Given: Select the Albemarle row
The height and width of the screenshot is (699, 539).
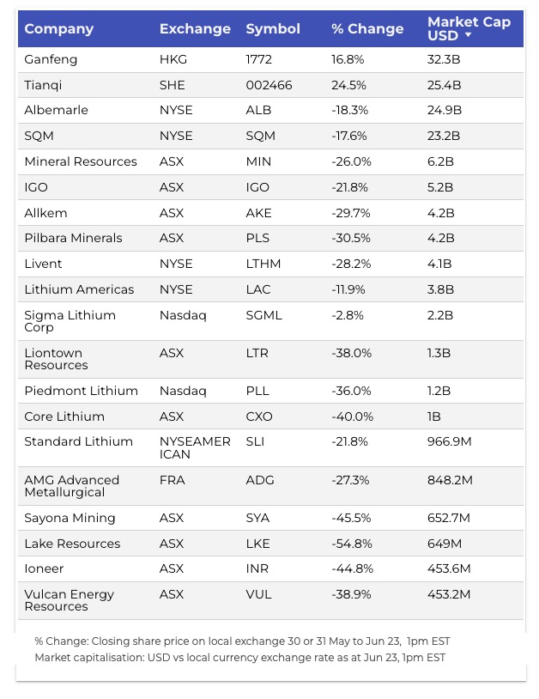Looking at the screenshot, I should pyautogui.click(x=57, y=111).
